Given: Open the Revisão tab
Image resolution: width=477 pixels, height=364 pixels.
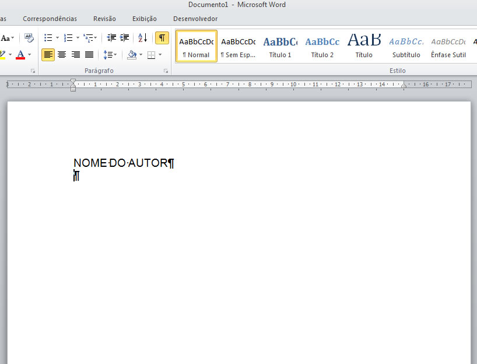Looking at the screenshot, I should pyautogui.click(x=104, y=19).
